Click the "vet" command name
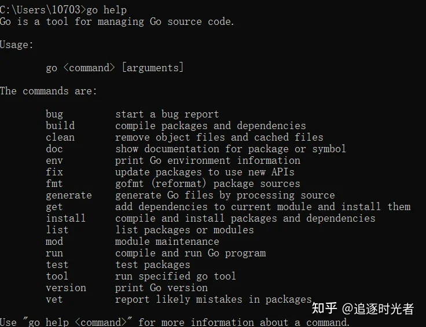 coord(54,300)
